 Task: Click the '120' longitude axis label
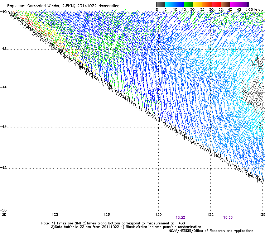point(3,215)
